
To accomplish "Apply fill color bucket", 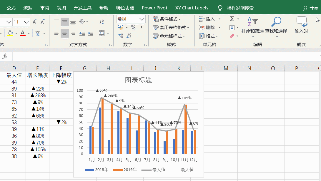I will (x=10, y=33).
